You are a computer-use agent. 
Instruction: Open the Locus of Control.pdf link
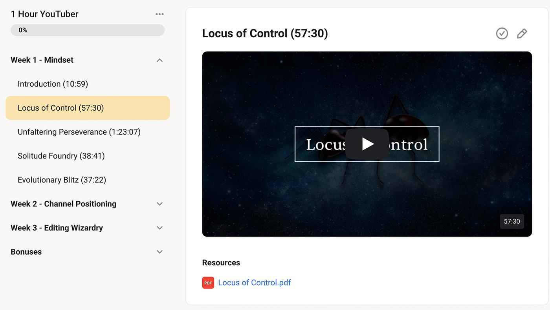(255, 283)
